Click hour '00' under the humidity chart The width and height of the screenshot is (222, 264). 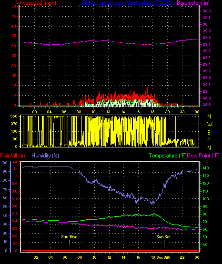coord(197,257)
